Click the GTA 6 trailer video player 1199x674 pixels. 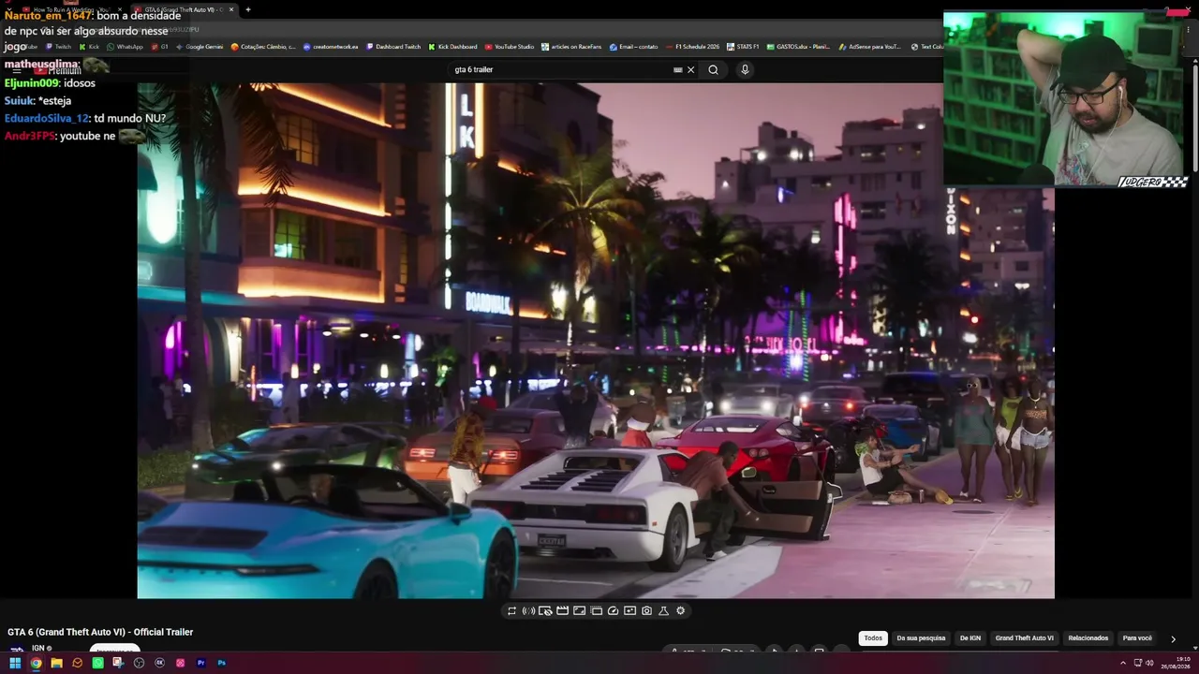596,341
